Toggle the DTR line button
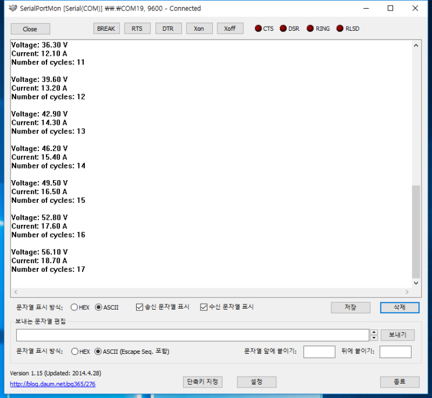432x398 pixels. point(169,28)
